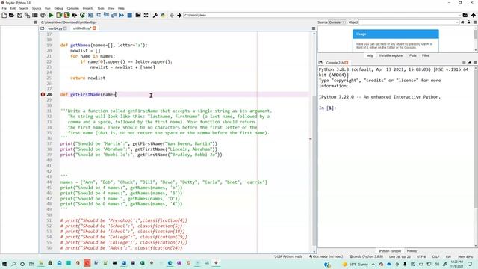The image size is (478, 269).
Task: Open Preferences with the wrench icon
Action: point(155,15)
